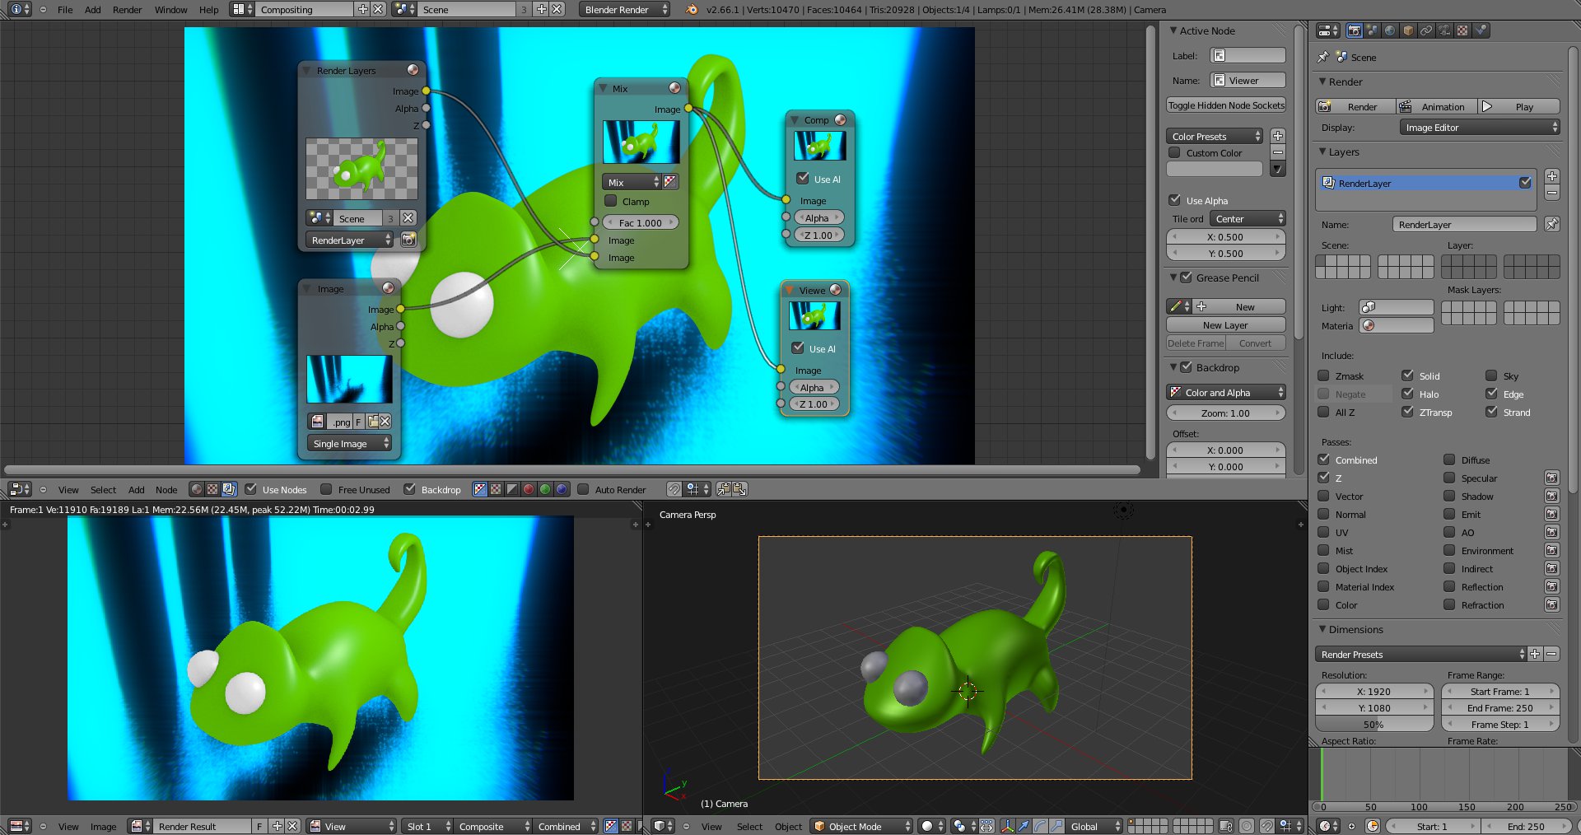The image size is (1581, 835).
Task: Show backdrop blue channel
Action: tap(562, 489)
